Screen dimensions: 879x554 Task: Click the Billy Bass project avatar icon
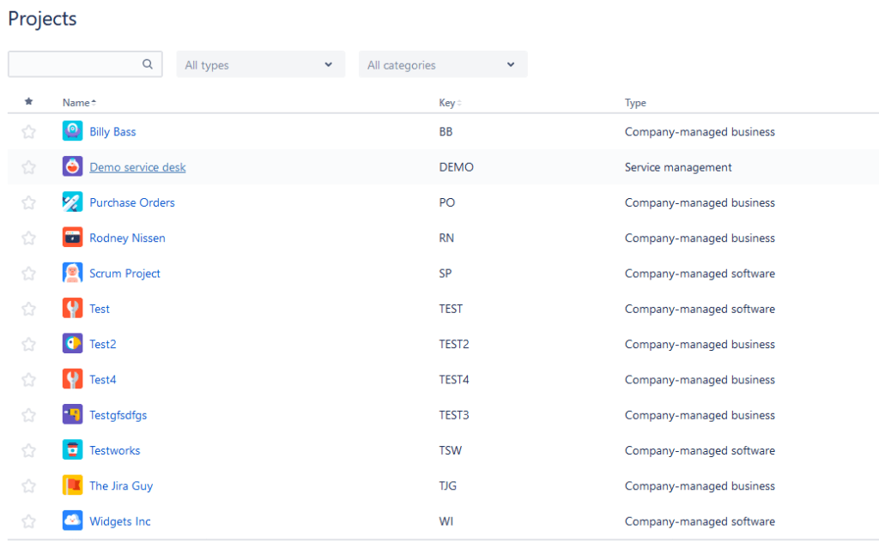coord(72,131)
